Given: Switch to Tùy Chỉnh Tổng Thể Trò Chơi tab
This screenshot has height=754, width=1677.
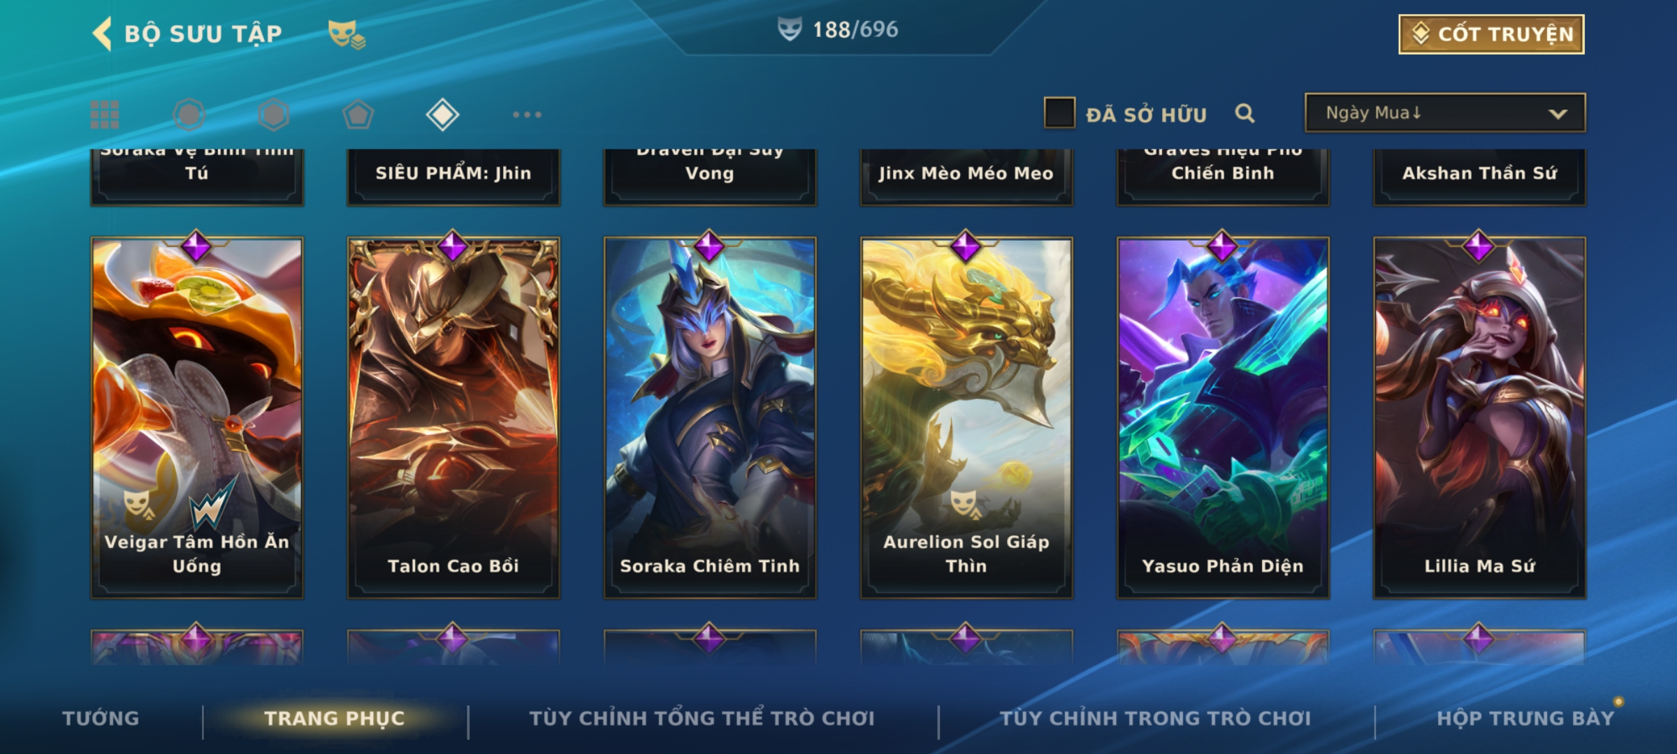Looking at the screenshot, I should coord(702,718).
